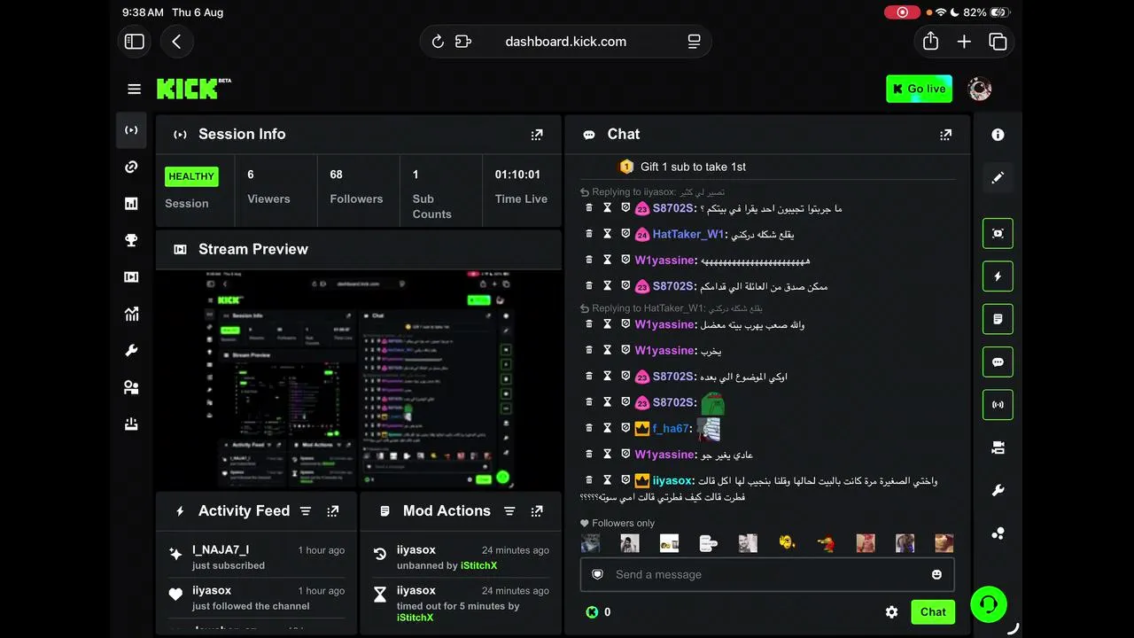Send message with the green Chat button
Screen dimensions: 1134x638
click(933, 611)
